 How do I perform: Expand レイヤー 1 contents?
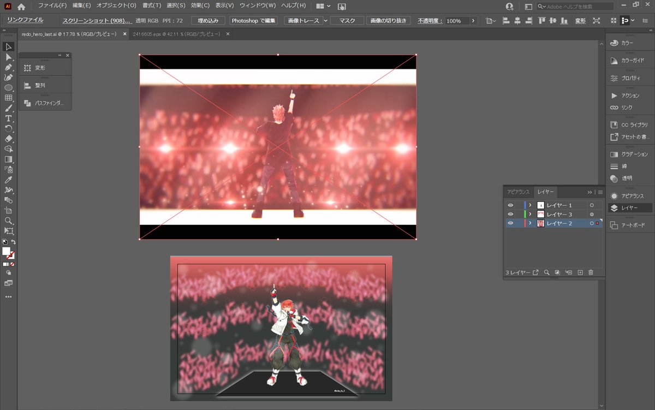click(530, 205)
